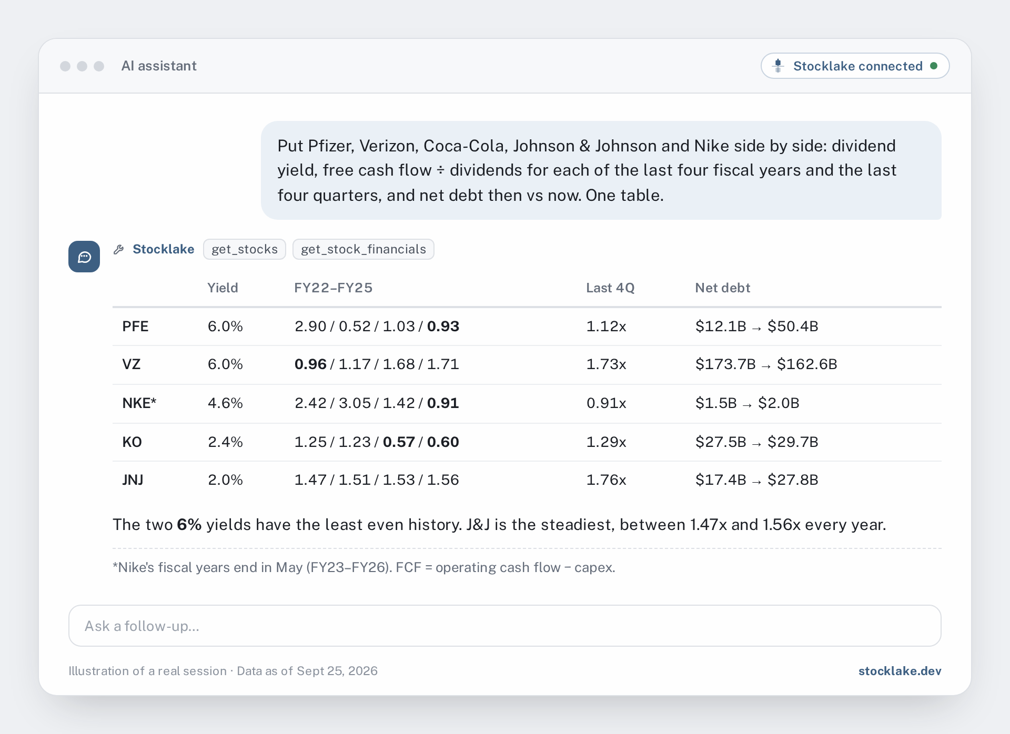
Task: Click the NKE* ticker cell
Action: (x=139, y=403)
